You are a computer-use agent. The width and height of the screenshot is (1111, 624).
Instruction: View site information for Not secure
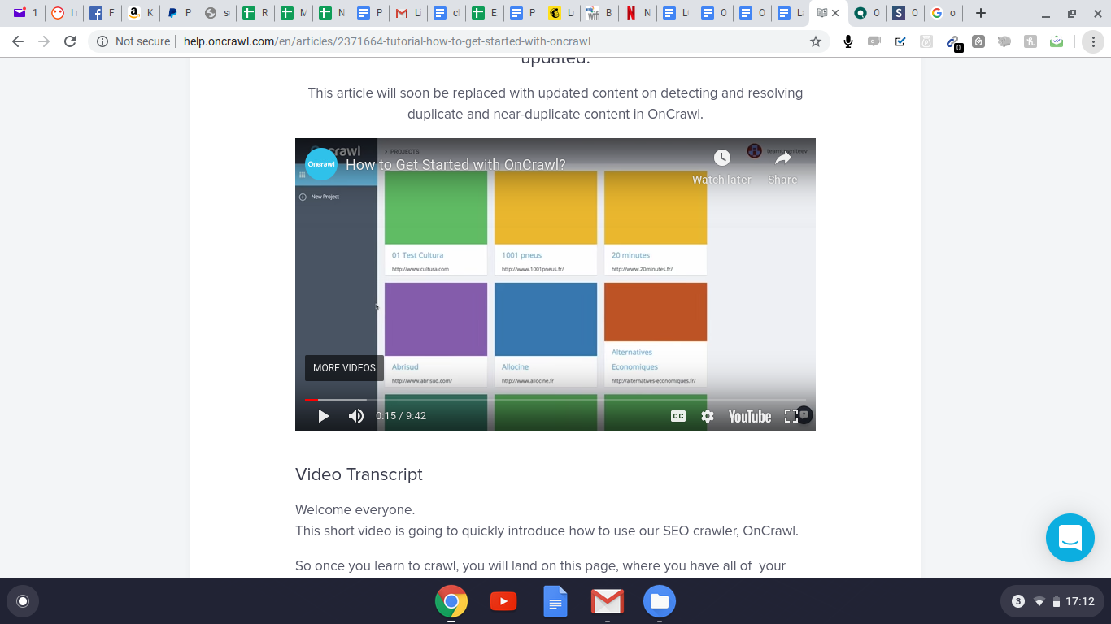pyautogui.click(x=133, y=41)
